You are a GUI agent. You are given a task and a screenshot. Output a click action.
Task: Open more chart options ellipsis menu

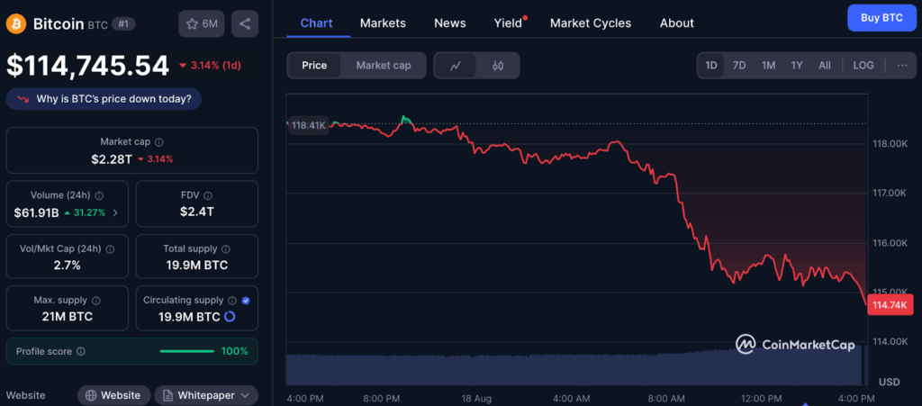click(901, 66)
